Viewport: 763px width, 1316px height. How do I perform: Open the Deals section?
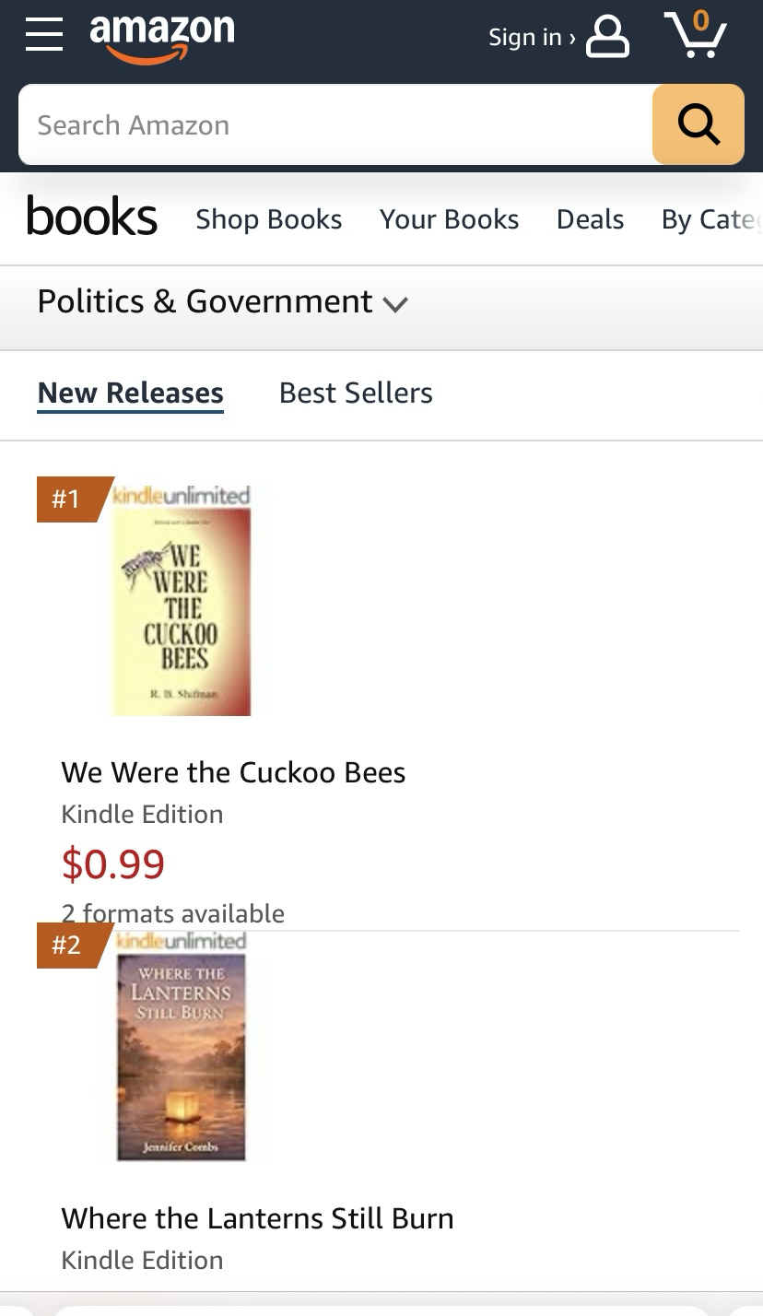[x=590, y=219]
